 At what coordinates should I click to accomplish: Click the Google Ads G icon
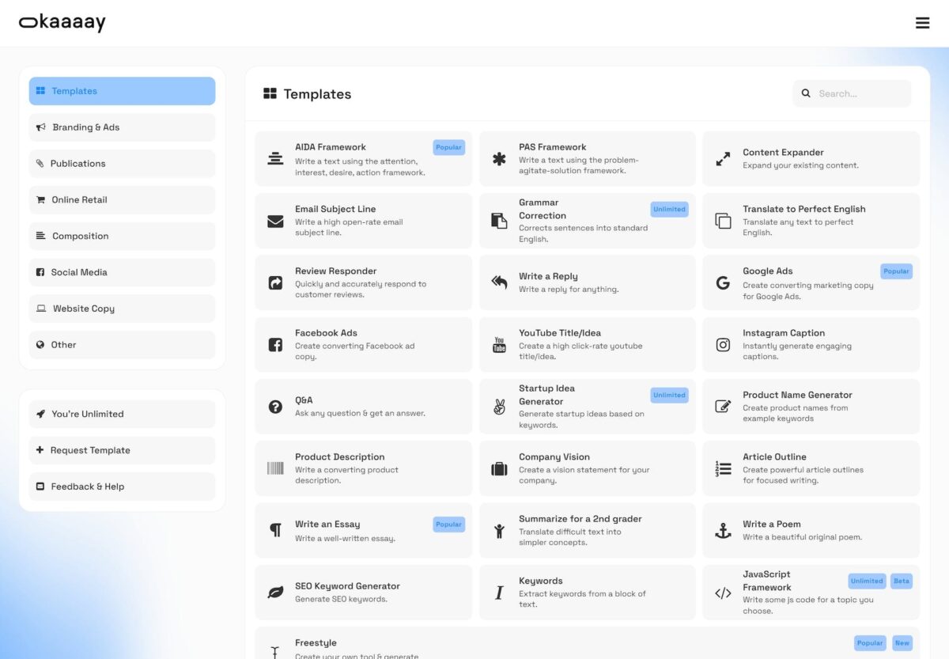(x=723, y=282)
